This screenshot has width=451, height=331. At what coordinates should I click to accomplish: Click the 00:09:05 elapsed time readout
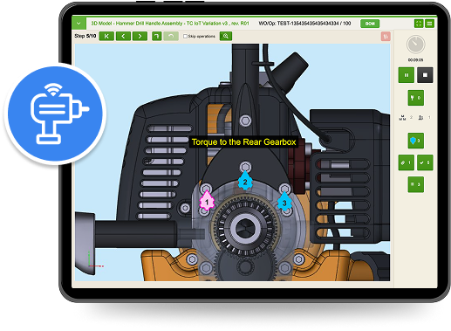[415, 60]
